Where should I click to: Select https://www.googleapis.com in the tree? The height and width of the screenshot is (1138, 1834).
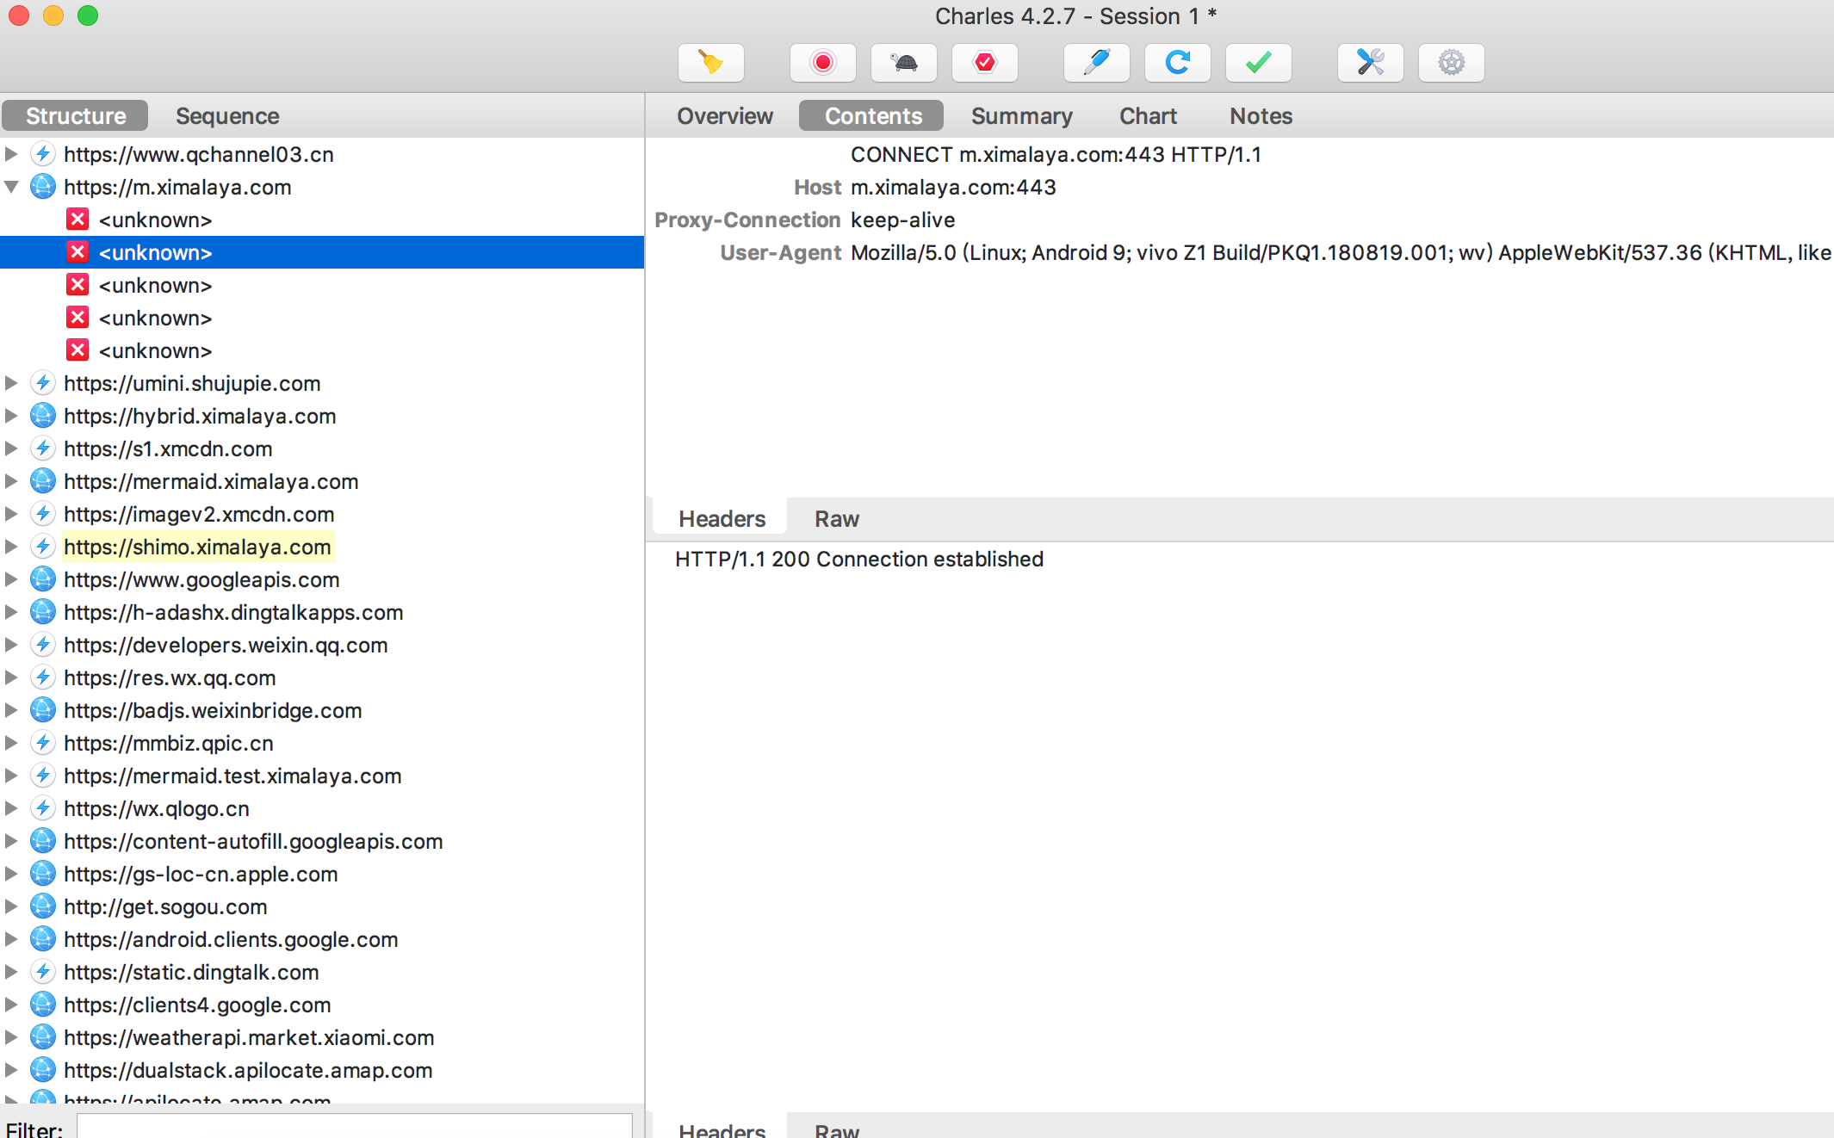pyautogui.click(x=201, y=579)
